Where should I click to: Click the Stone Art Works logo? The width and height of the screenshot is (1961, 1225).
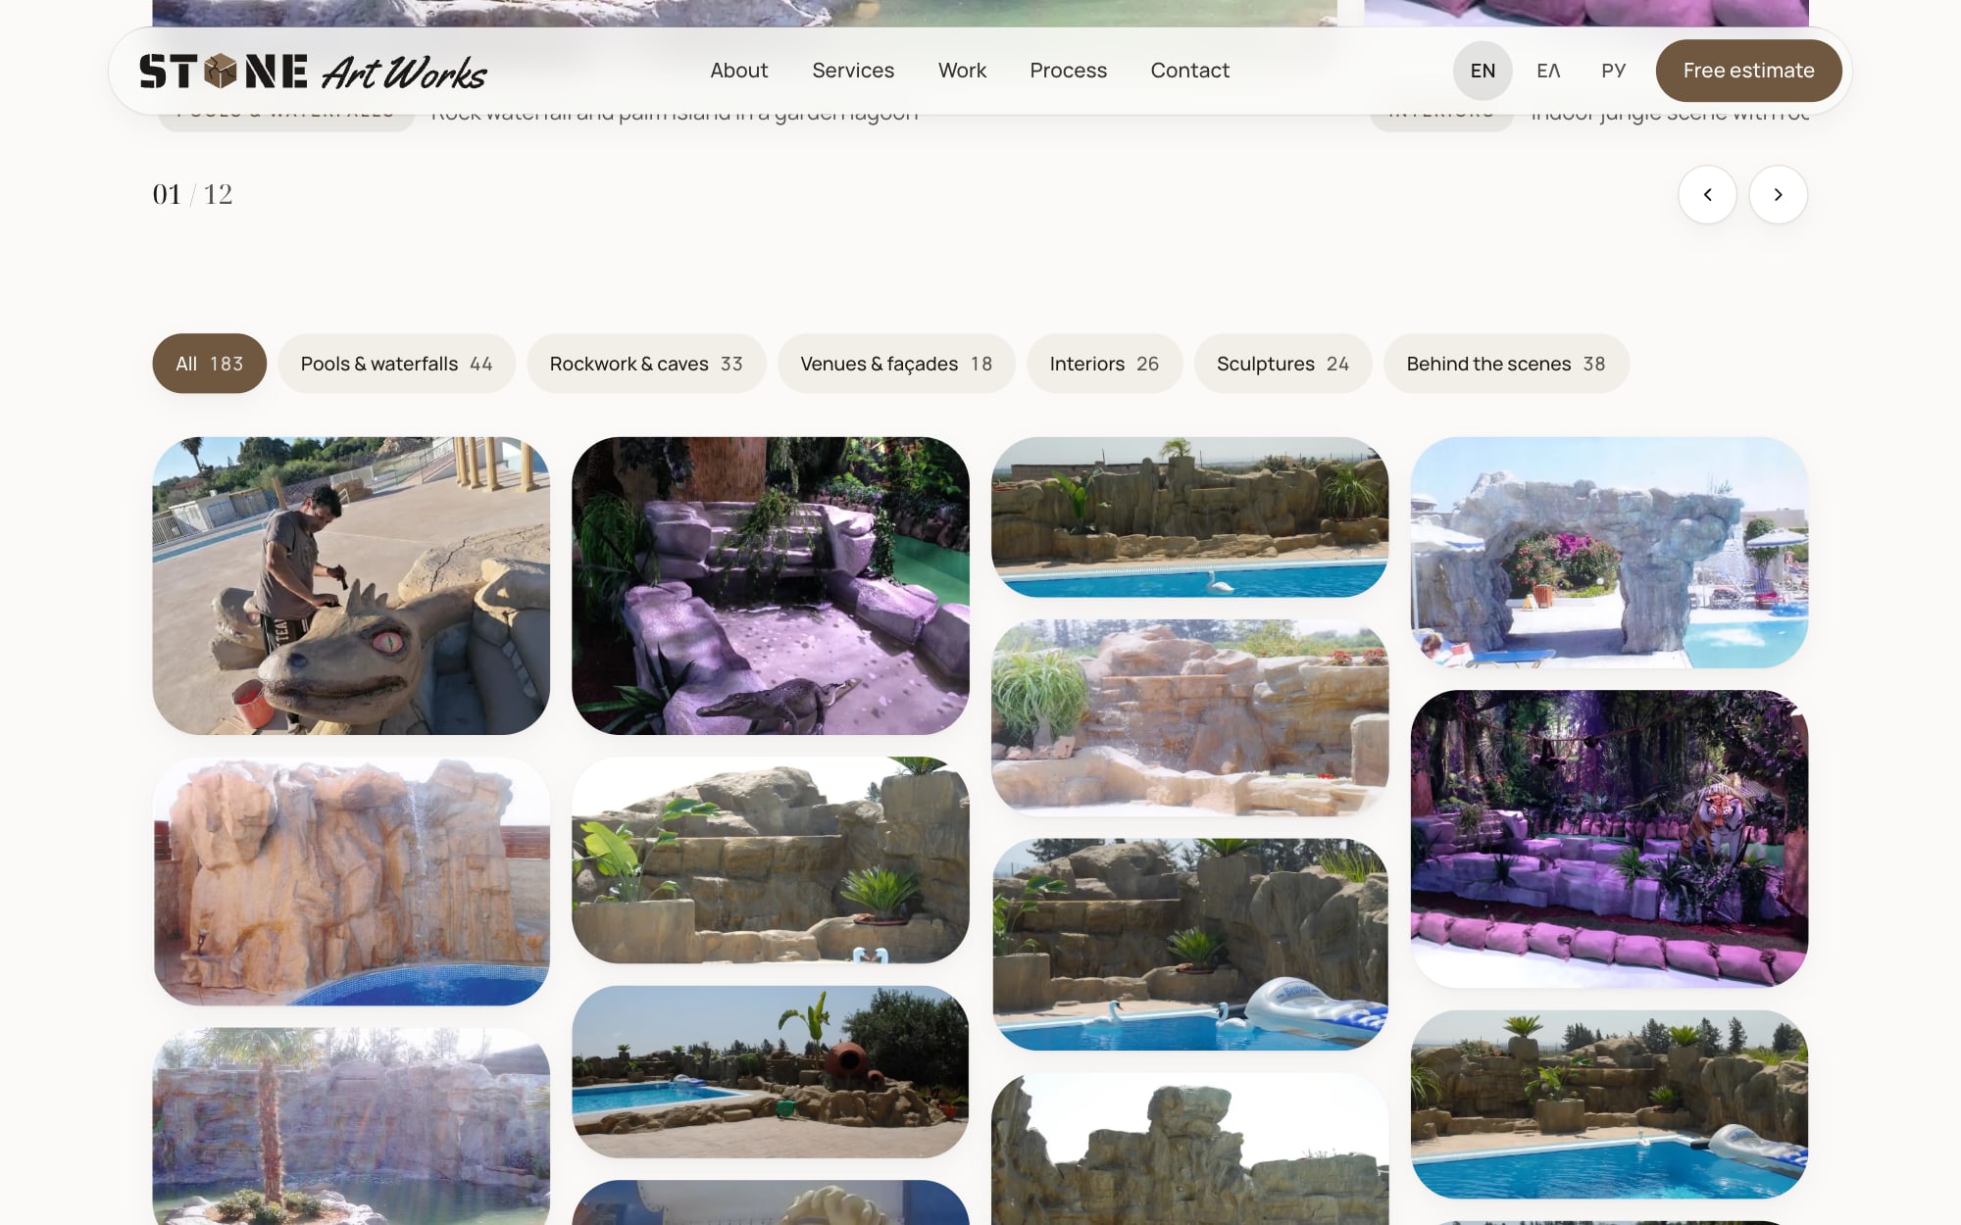(x=313, y=72)
